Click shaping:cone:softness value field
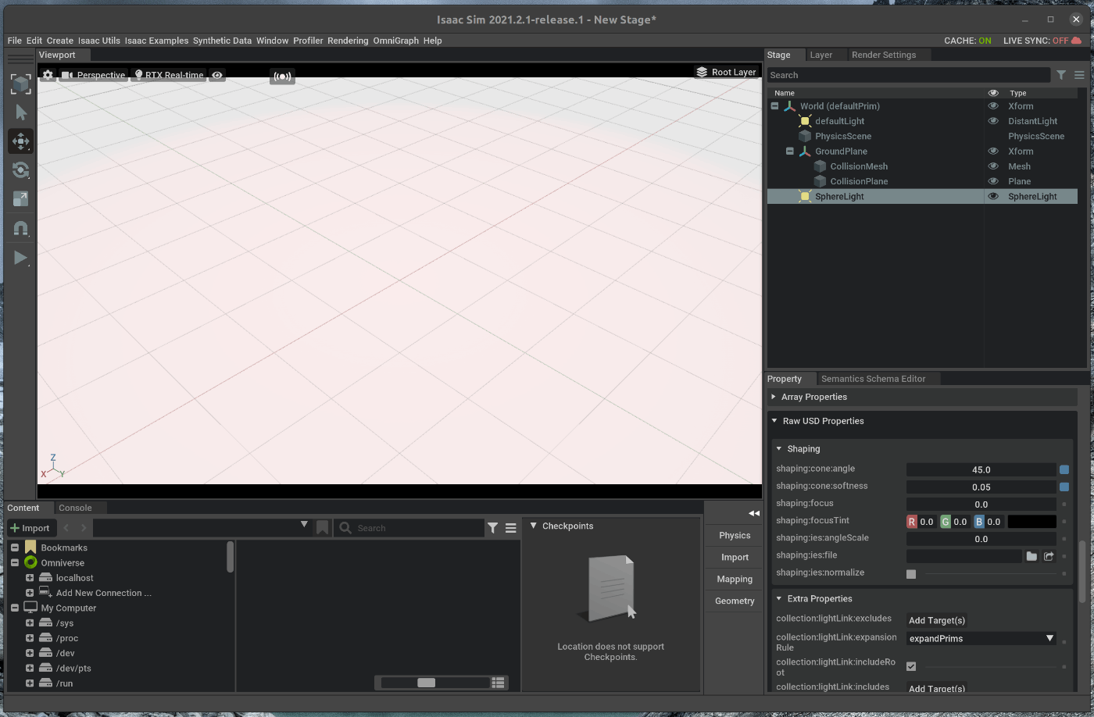Image resolution: width=1094 pixels, height=717 pixels. (981, 487)
